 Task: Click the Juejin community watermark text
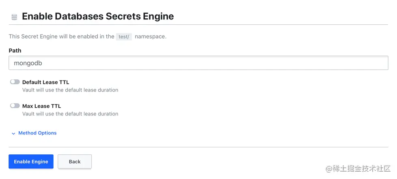click(361, 169)
